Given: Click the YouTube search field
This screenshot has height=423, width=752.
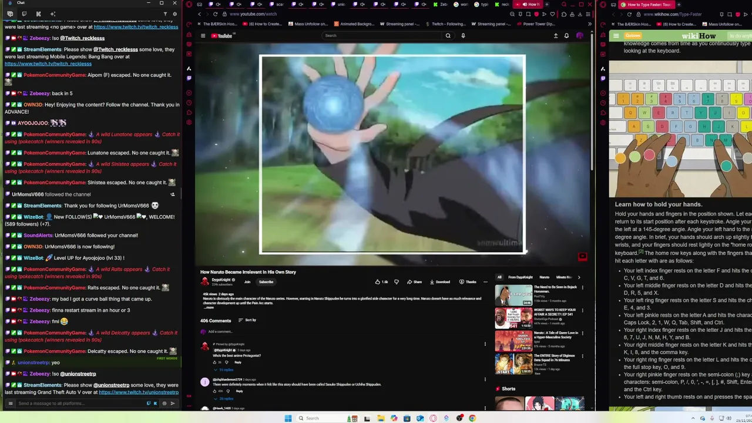Looking at the screenshot, I should point(382,36).
